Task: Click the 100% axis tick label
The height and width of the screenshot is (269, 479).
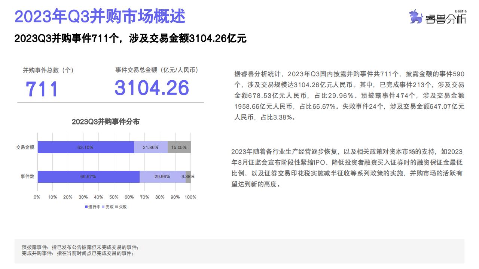Action: [x=190, y=197]
